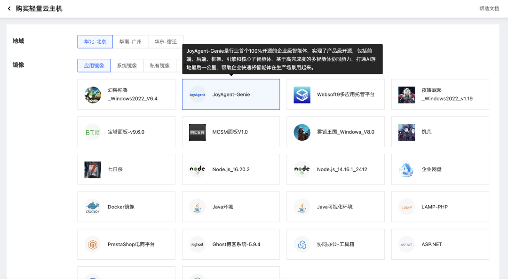This screenshot has height=279, width=508.
Task: Choose 幻兽帕鲁_Windows2022_V6.4 image text
Action: [x=133, y=94]
